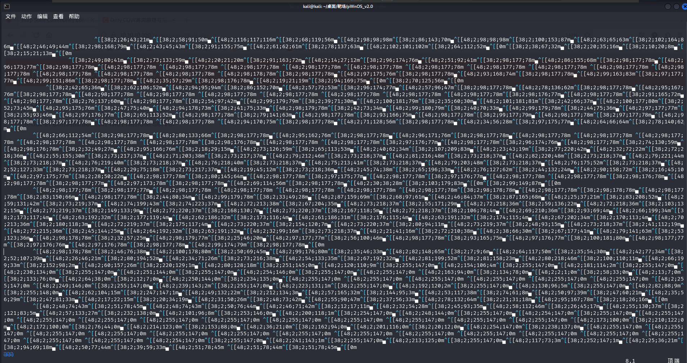Open the 帮助 menu
687x363 pixels.
(74, 17)
